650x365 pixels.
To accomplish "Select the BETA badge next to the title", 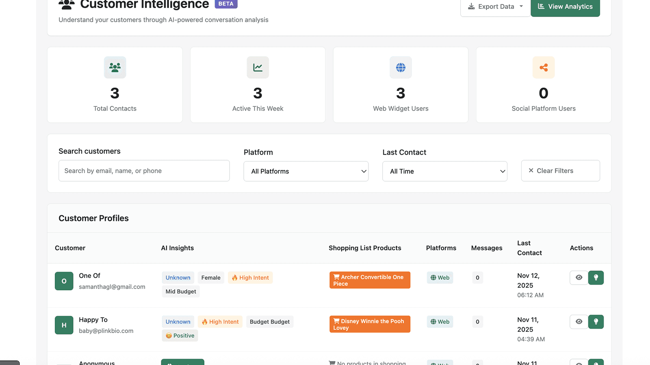I will tap(226, 3).
